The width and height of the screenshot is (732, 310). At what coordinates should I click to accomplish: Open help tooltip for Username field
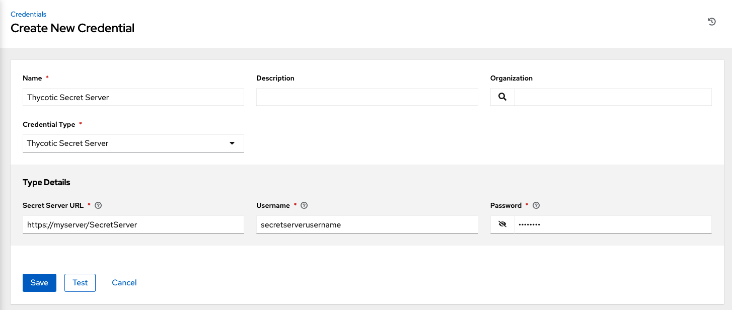304,205
